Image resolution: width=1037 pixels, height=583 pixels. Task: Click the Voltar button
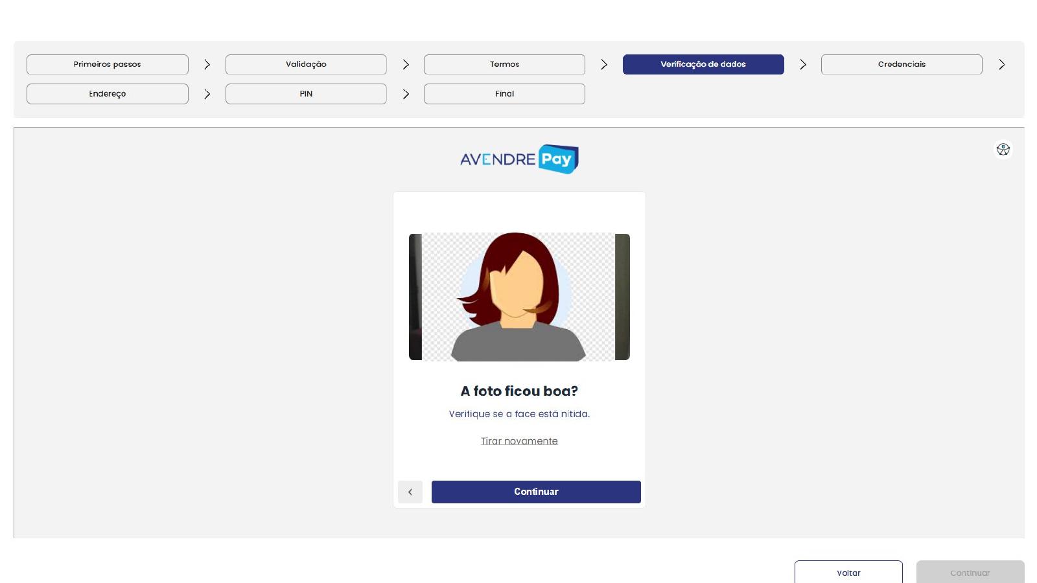coord(848,573)
